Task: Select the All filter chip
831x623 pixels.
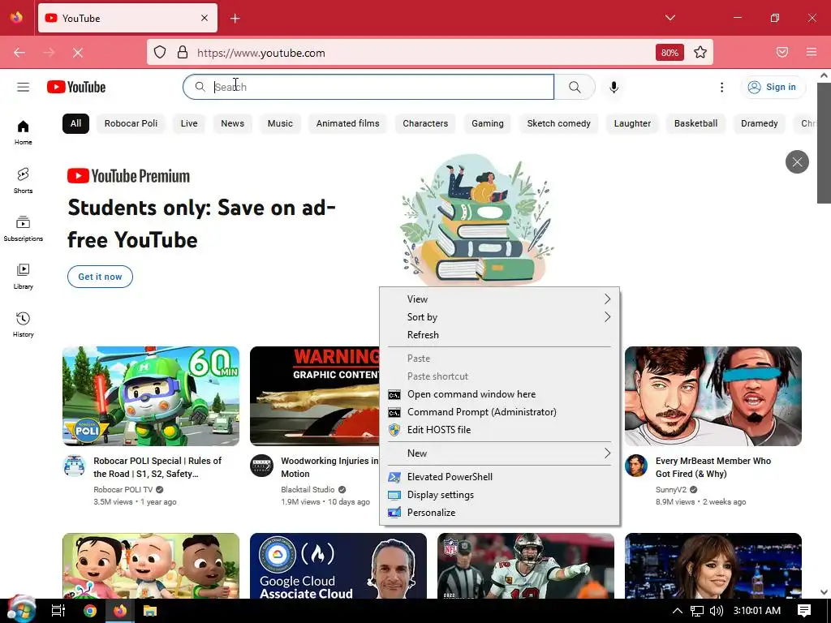Action: tap(75, 123)
